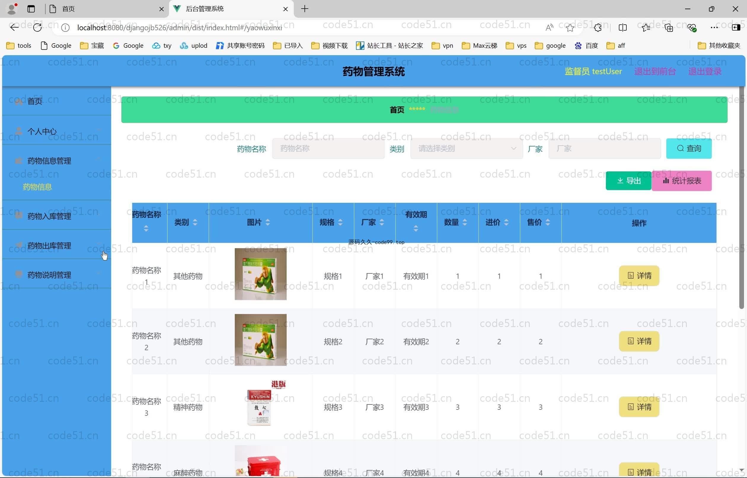The image size is (747, 478).
Task: Sort table by 类别 column
Action: pyautogui.click(x=195, y=222)
